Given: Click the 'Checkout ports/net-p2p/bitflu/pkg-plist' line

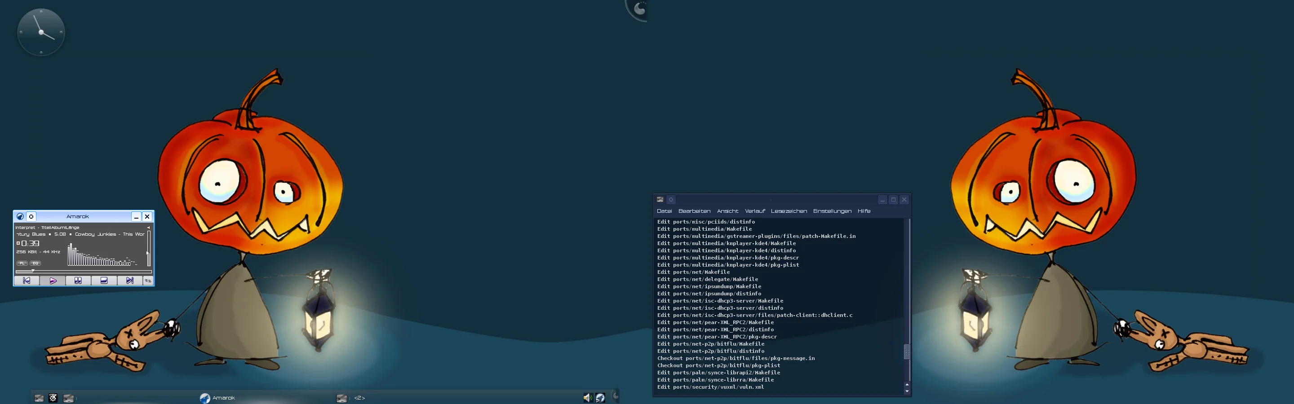Looking at the screenshot, I should point(718,365).
